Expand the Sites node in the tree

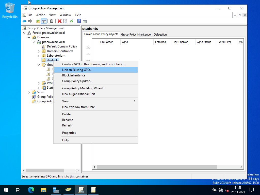point(29,92)
